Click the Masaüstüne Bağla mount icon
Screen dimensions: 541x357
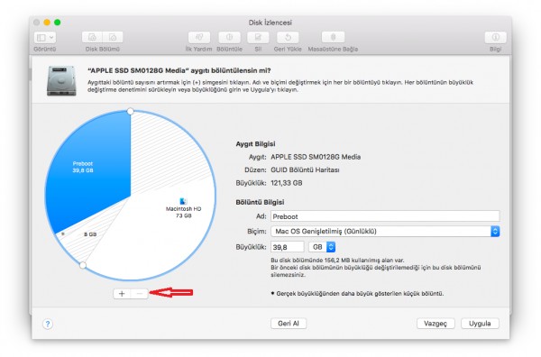click(x=333, y=37)
